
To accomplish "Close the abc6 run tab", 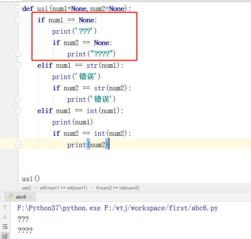I will 30,197.
